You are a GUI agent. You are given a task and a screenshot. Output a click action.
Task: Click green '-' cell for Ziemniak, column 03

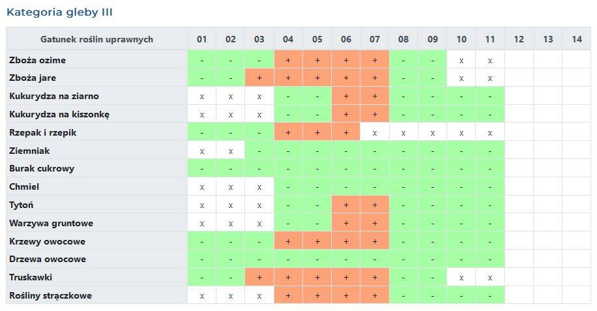pos(259,151)
